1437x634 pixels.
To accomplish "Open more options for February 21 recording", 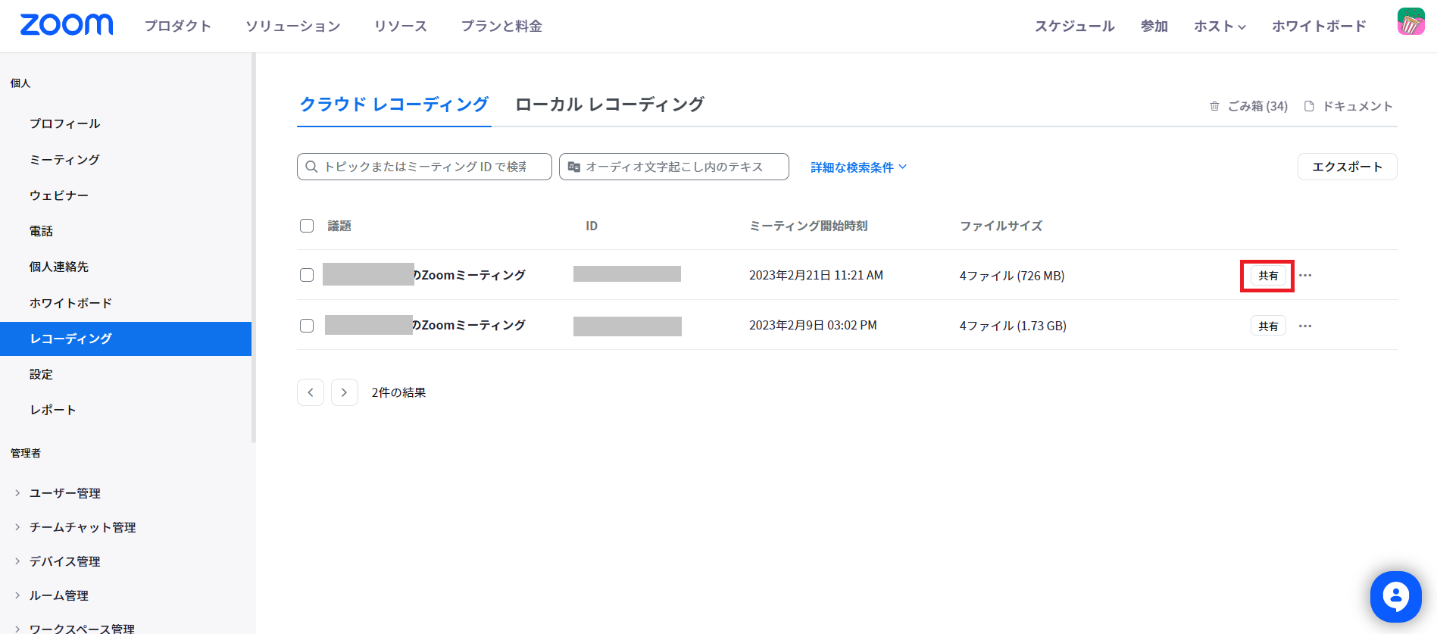I will (1305, 276).
